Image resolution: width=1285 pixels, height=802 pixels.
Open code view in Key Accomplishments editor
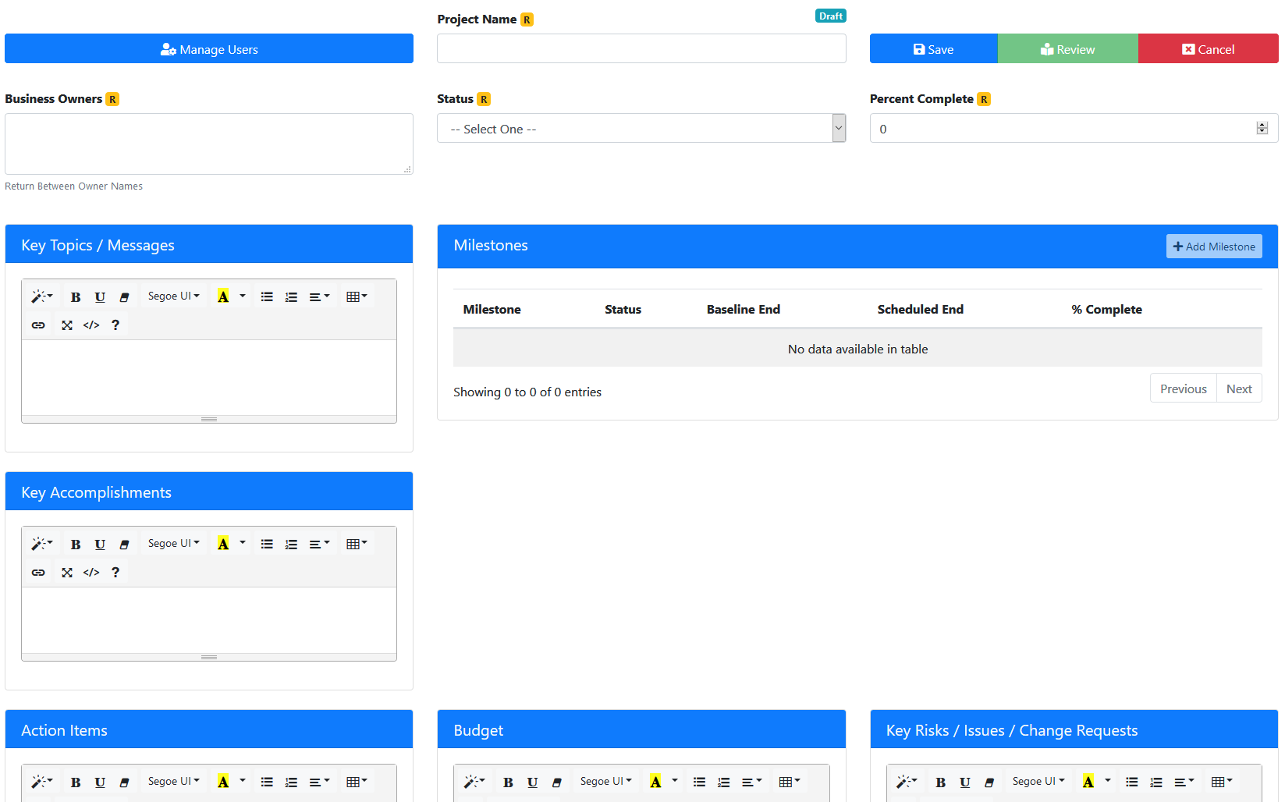click(91, 572)
